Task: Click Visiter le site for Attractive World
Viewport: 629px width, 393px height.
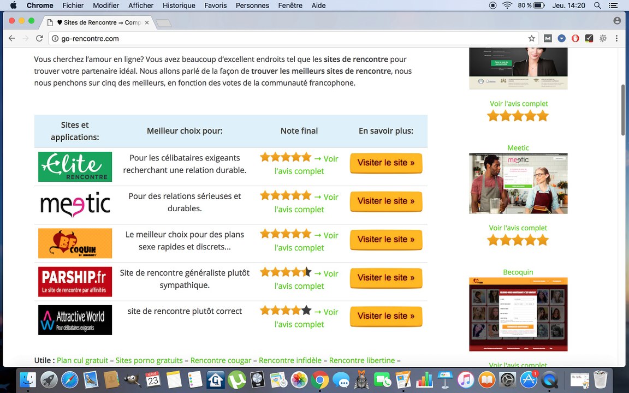Action: coord(386,317)
